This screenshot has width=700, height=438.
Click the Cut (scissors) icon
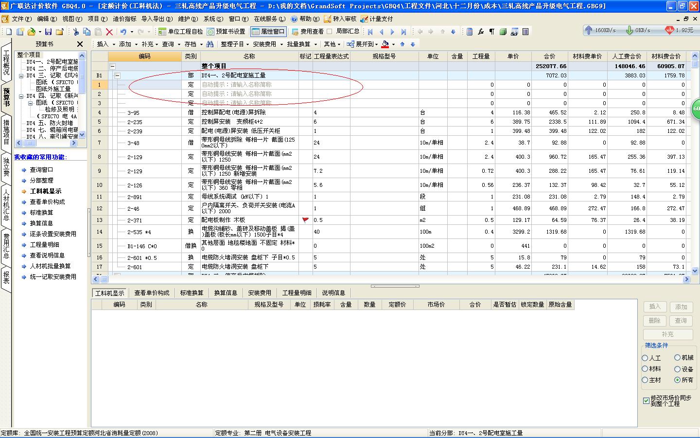pos(76,32)
